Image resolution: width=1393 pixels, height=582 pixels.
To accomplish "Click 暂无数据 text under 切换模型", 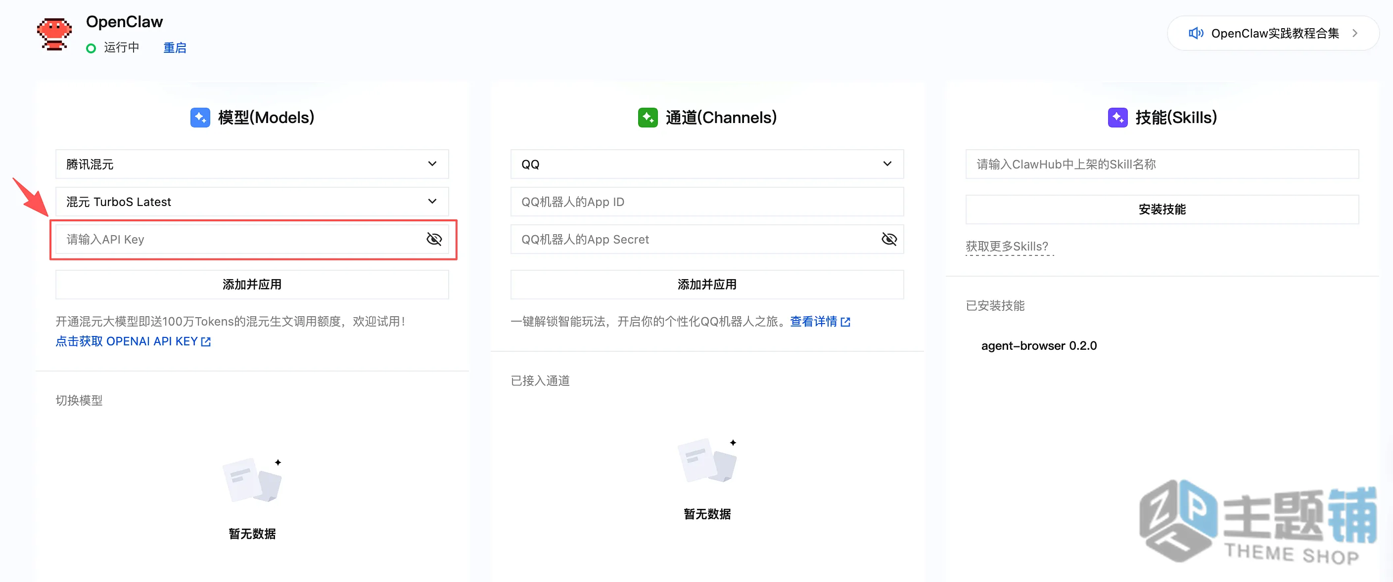I will pos(252,534).
